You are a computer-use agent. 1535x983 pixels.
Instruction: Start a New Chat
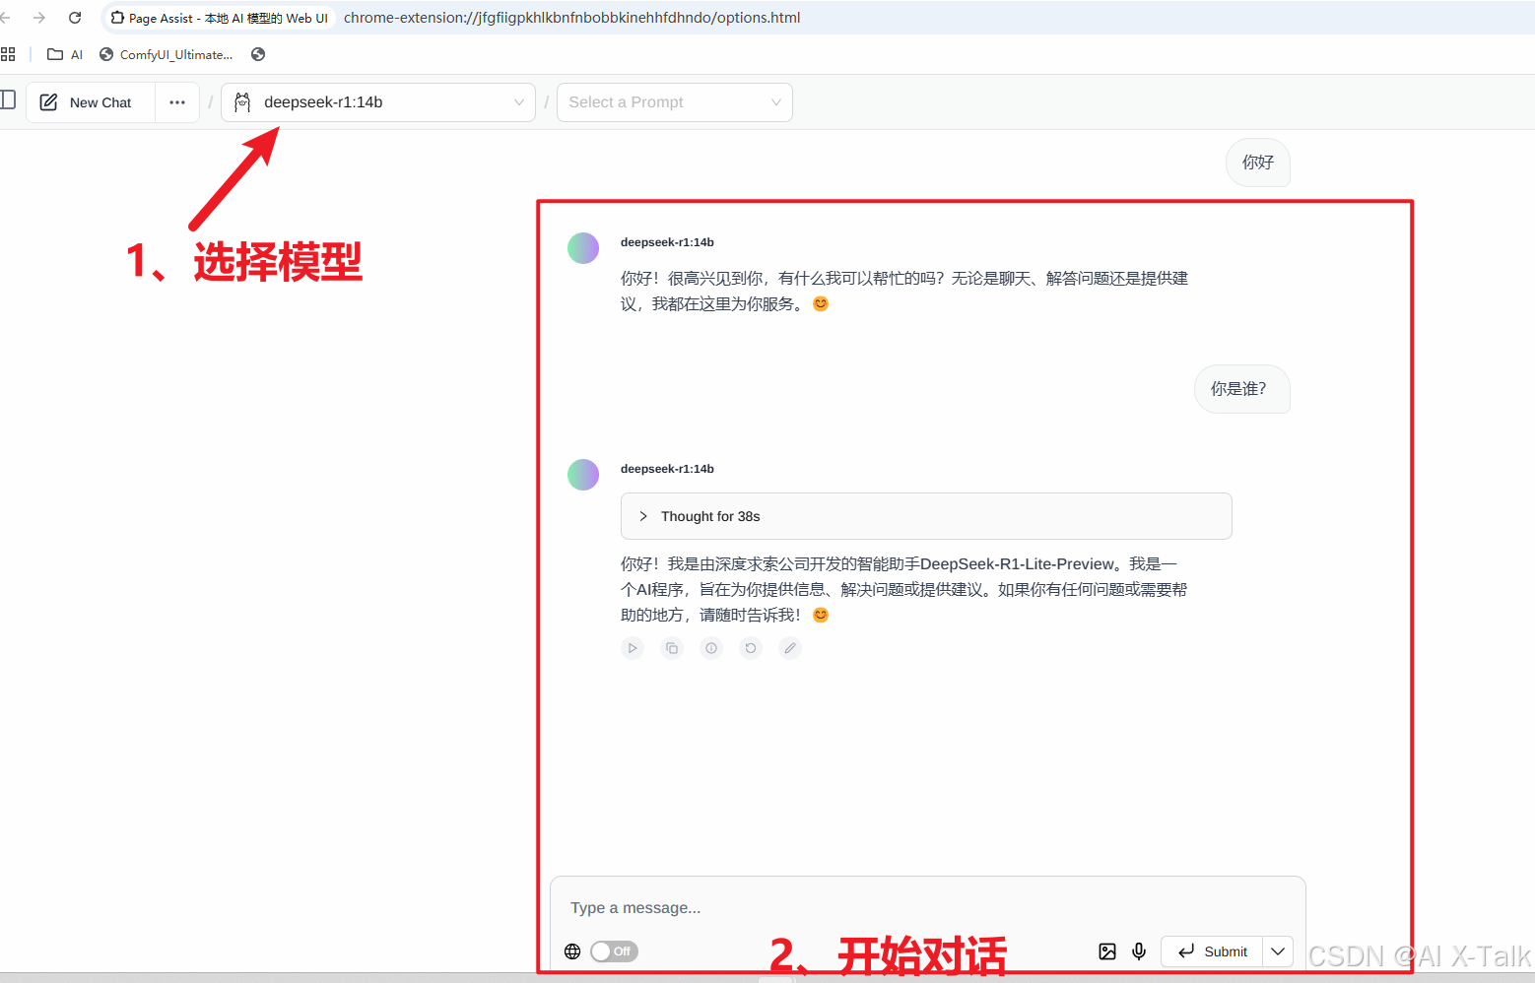coord(91,102)
